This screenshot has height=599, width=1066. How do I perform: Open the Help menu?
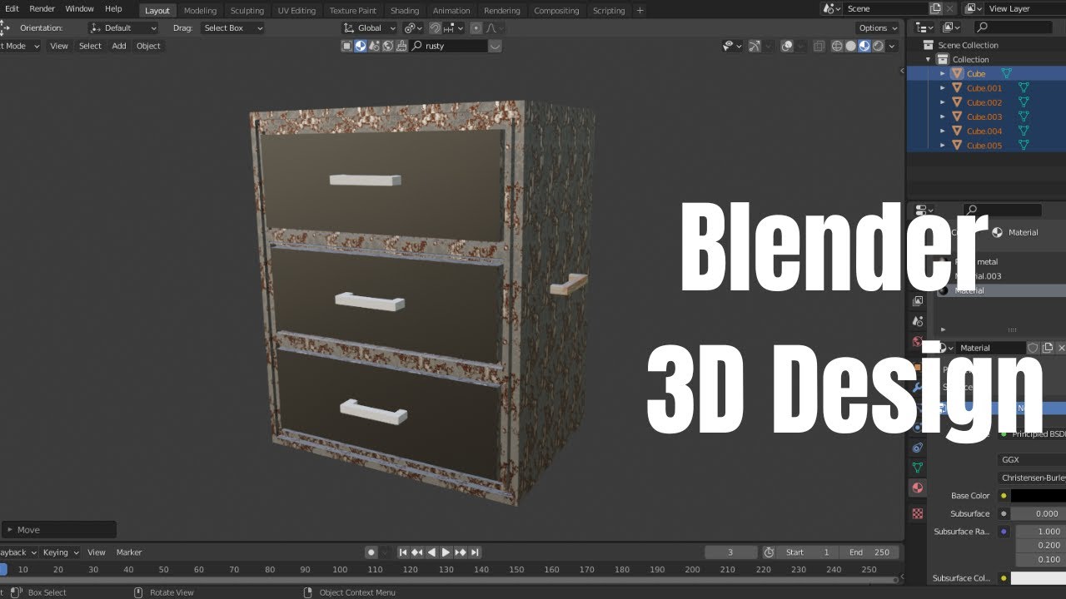pyautogui.click(x=113, y=9)
